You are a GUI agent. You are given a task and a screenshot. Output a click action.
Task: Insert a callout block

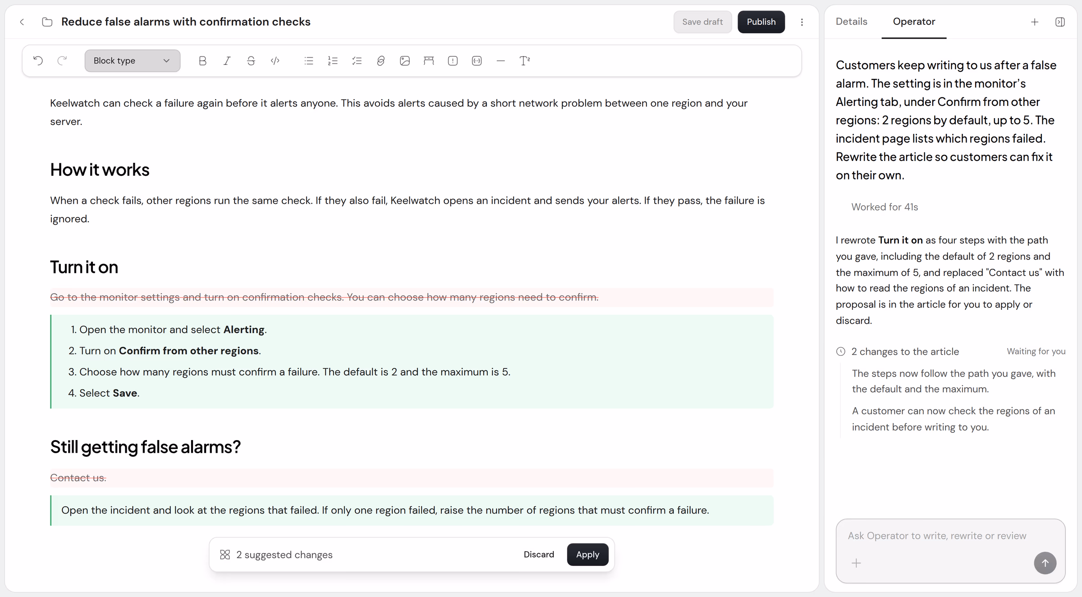click(x=453, y=61)
